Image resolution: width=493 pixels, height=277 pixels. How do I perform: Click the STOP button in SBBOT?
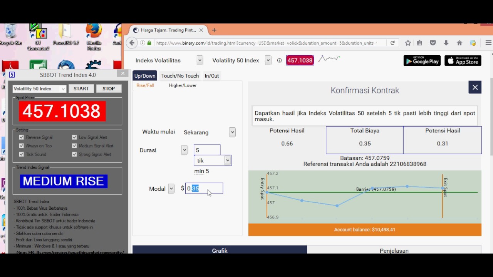(109, 88)
